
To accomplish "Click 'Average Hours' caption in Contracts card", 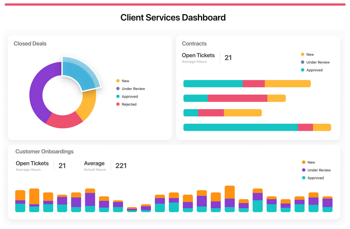I will coord(194,62).
